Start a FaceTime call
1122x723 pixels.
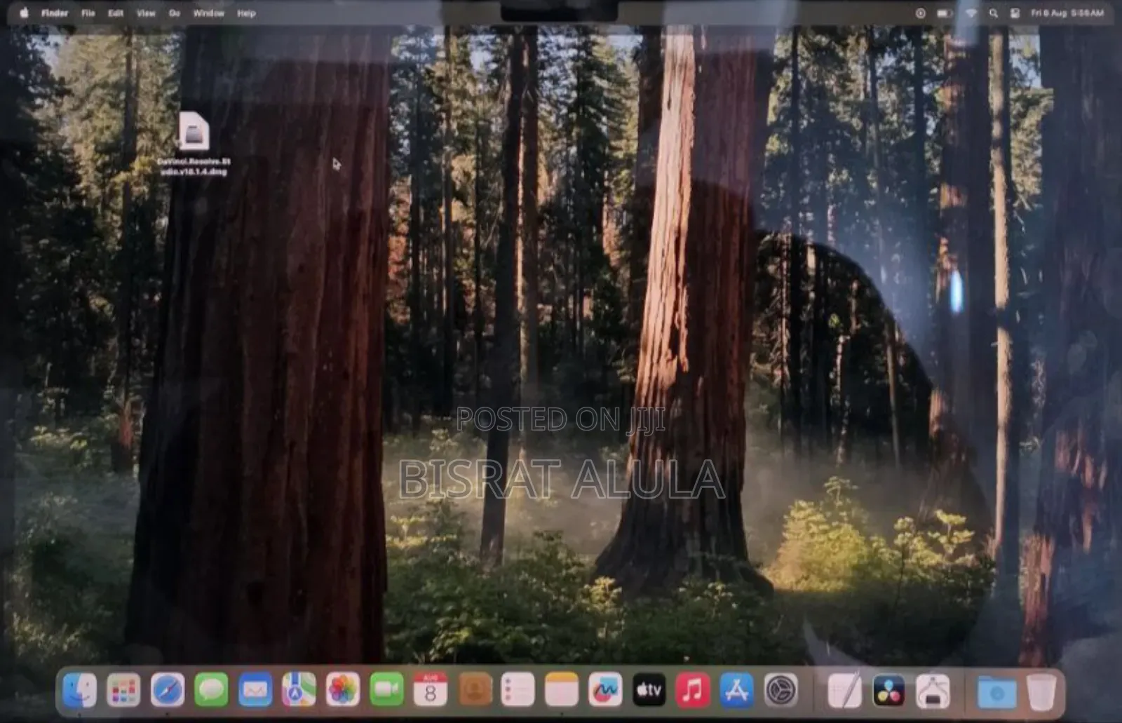coord(384,691)
